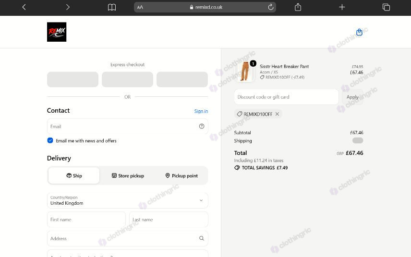This screenshot has width=411, height=257.
Task: Click the Sisstr Heart Breaker Pant thumbnail
Action: 245,71
